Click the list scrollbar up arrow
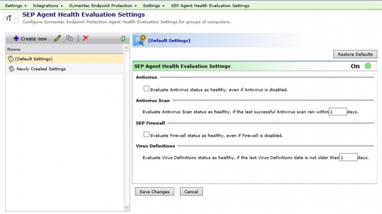The width and height of the screenshot is (382, 214). pyautogui.click(x=126, y=48)
